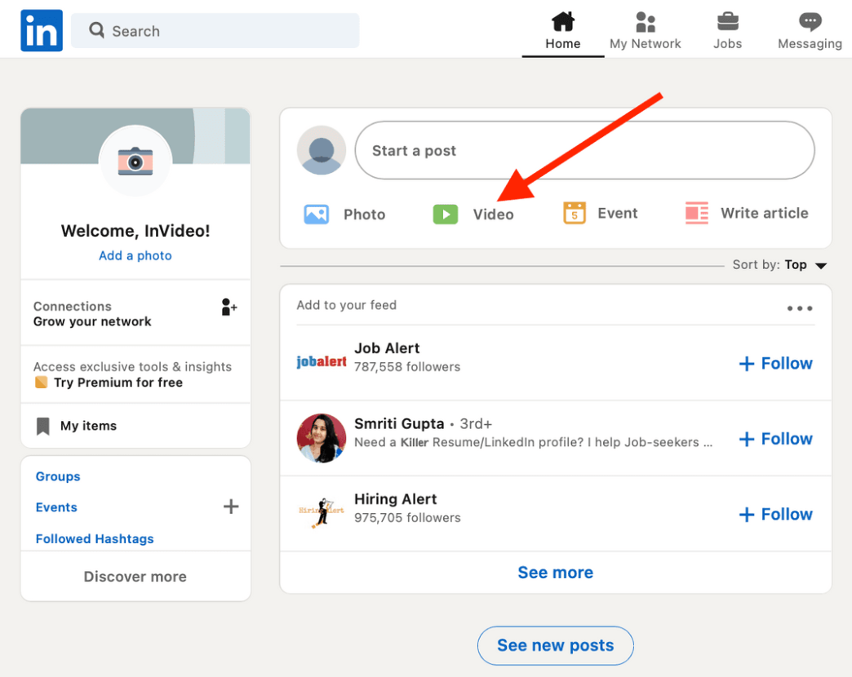Open the Home tab
The height and width of the screenshot is (677, 852).
click(563, 32)
